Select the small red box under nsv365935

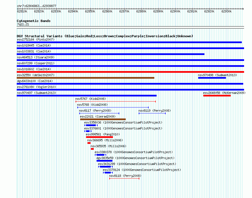pyautogui.click(x=92, y=149)
